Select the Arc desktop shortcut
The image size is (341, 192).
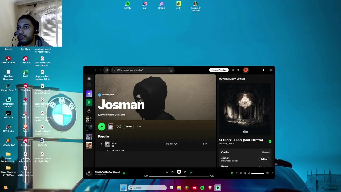tap(145, 5)
